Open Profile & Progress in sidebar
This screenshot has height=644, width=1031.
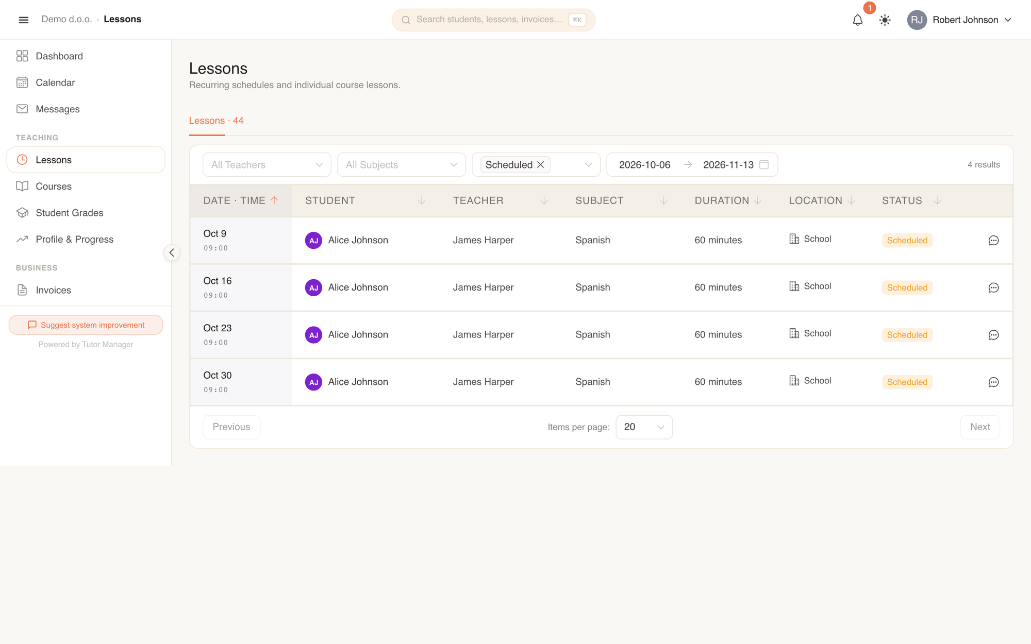[x=86, y=240]
